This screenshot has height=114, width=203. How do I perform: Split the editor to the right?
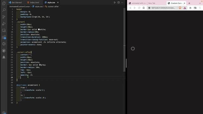[x=118, y=3]
